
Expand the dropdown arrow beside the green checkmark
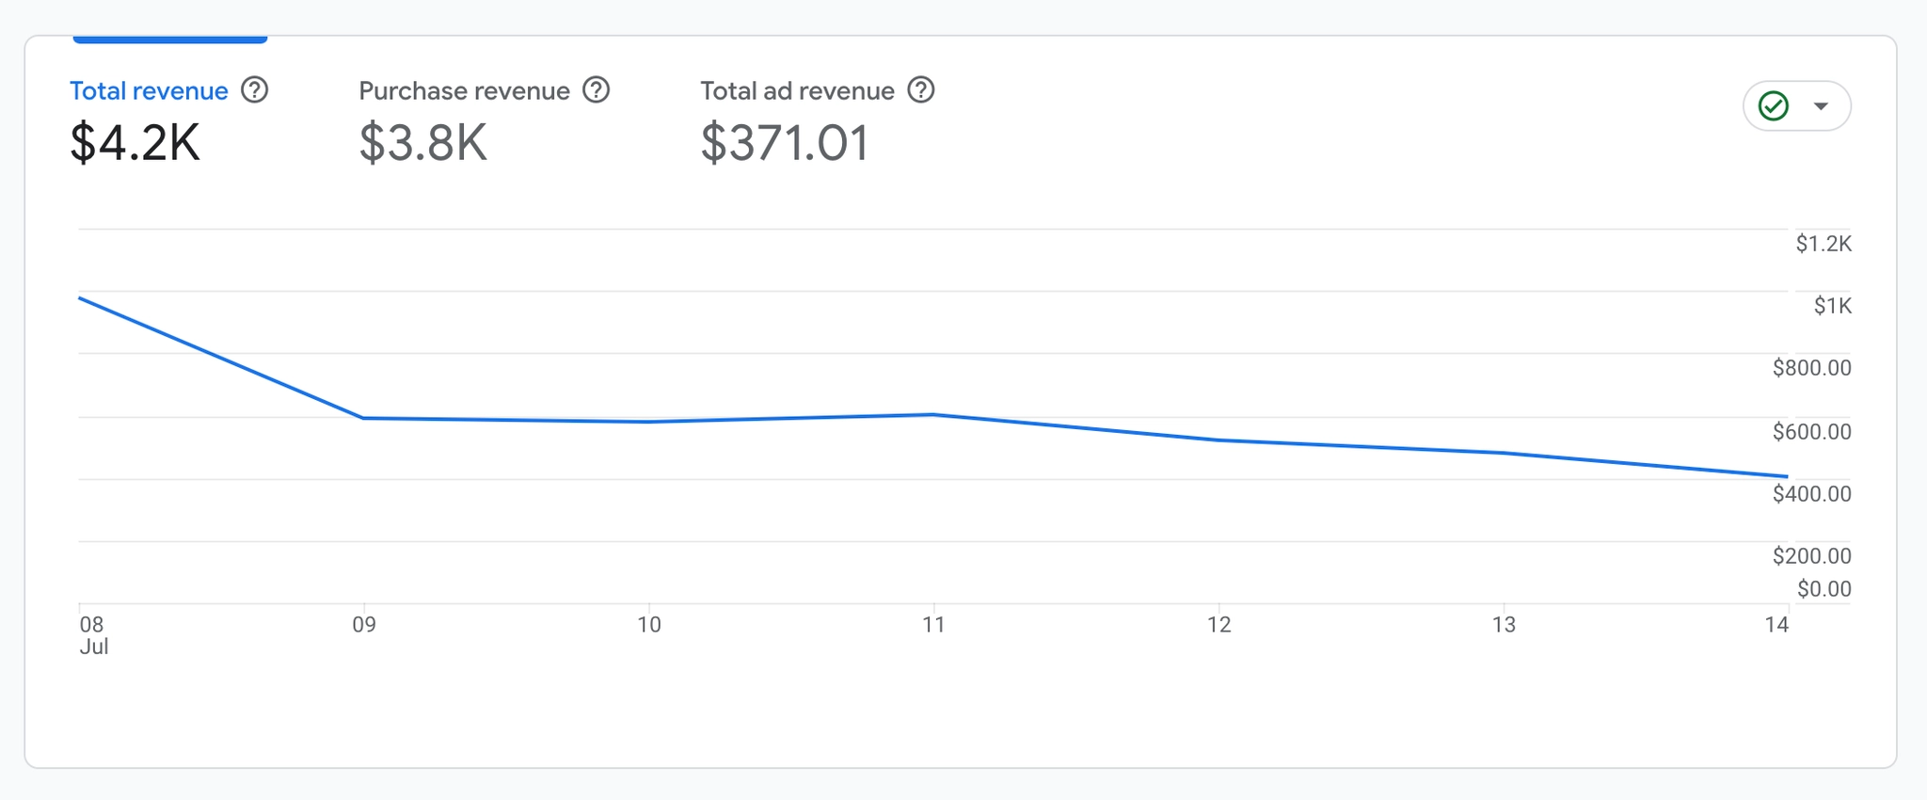pos(1821,105)
